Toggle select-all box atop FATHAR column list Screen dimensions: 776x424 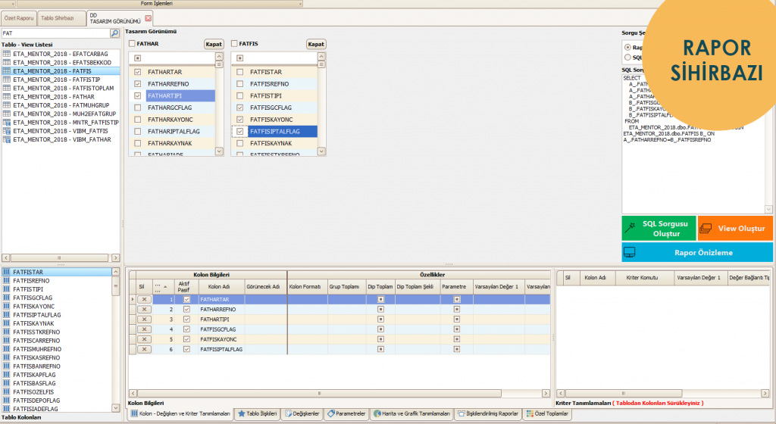(138, 58)
